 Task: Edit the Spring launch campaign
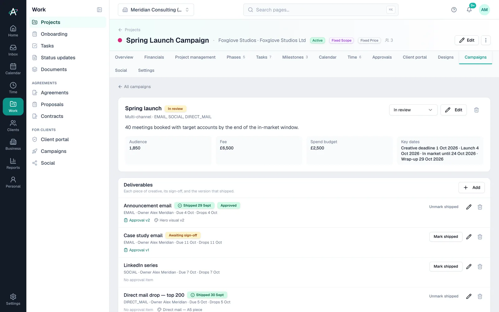coord(454,110)
